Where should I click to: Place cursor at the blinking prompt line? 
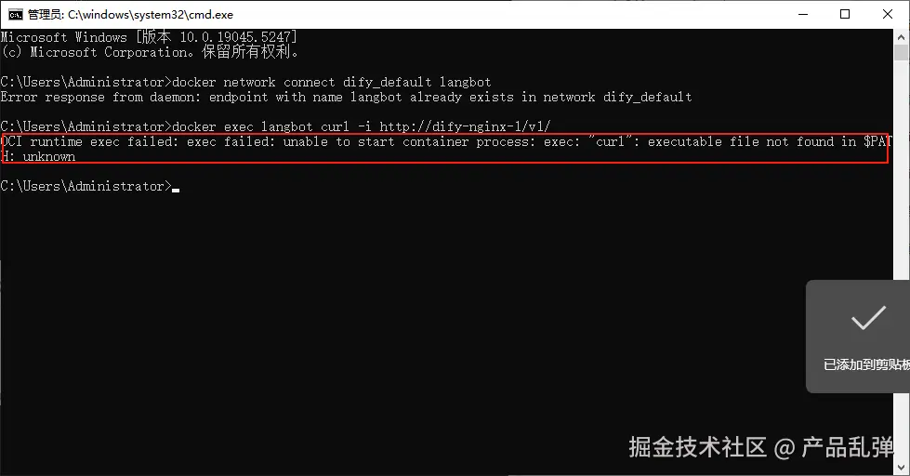click(176, 186)
